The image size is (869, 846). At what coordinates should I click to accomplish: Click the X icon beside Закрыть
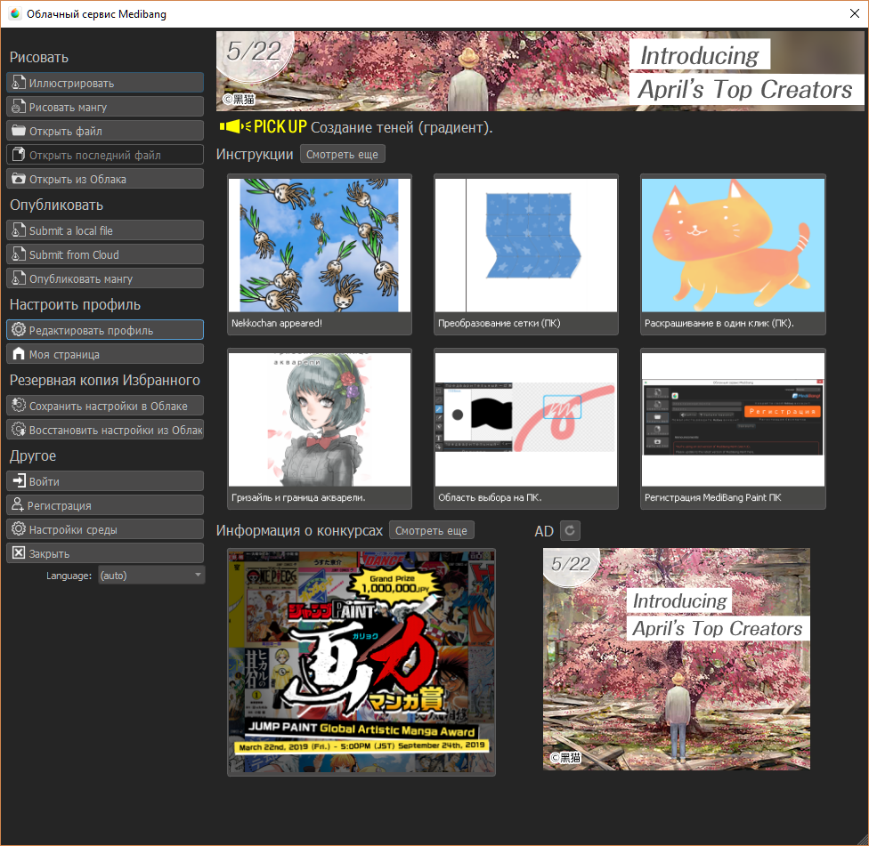(x=18, y=553)
